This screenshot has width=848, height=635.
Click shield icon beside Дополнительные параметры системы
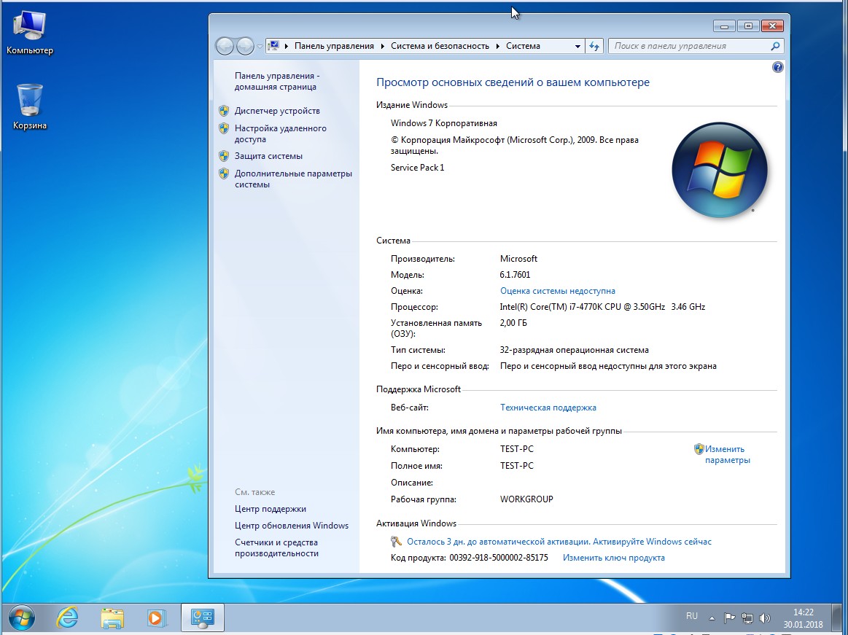coord(224,174)
